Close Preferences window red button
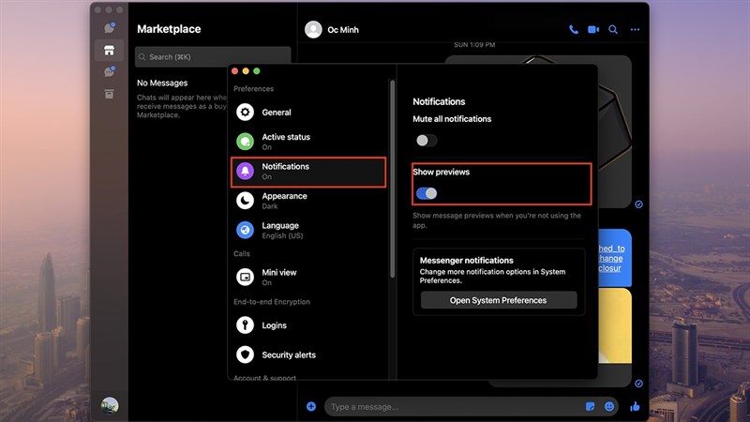This screenshot has width=750, height=422. 235,71
